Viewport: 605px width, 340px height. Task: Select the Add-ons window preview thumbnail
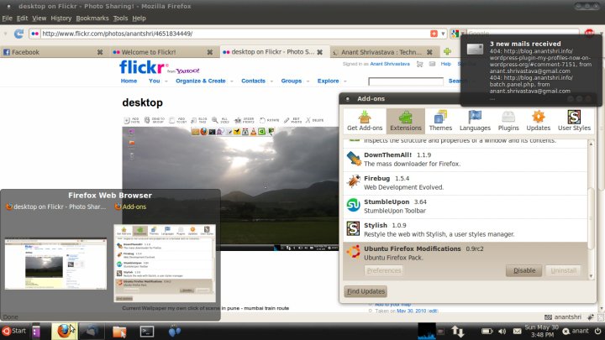coord(165,262)
